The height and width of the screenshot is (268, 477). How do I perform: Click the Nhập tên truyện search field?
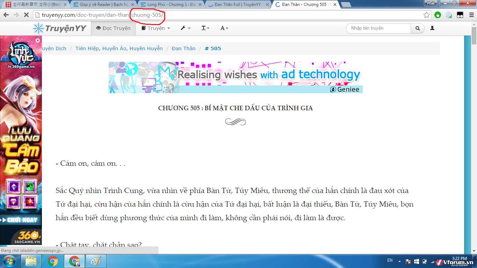click(x=379, y=28)
